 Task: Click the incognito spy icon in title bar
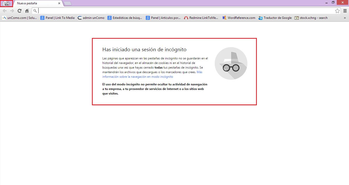point(6,4)
